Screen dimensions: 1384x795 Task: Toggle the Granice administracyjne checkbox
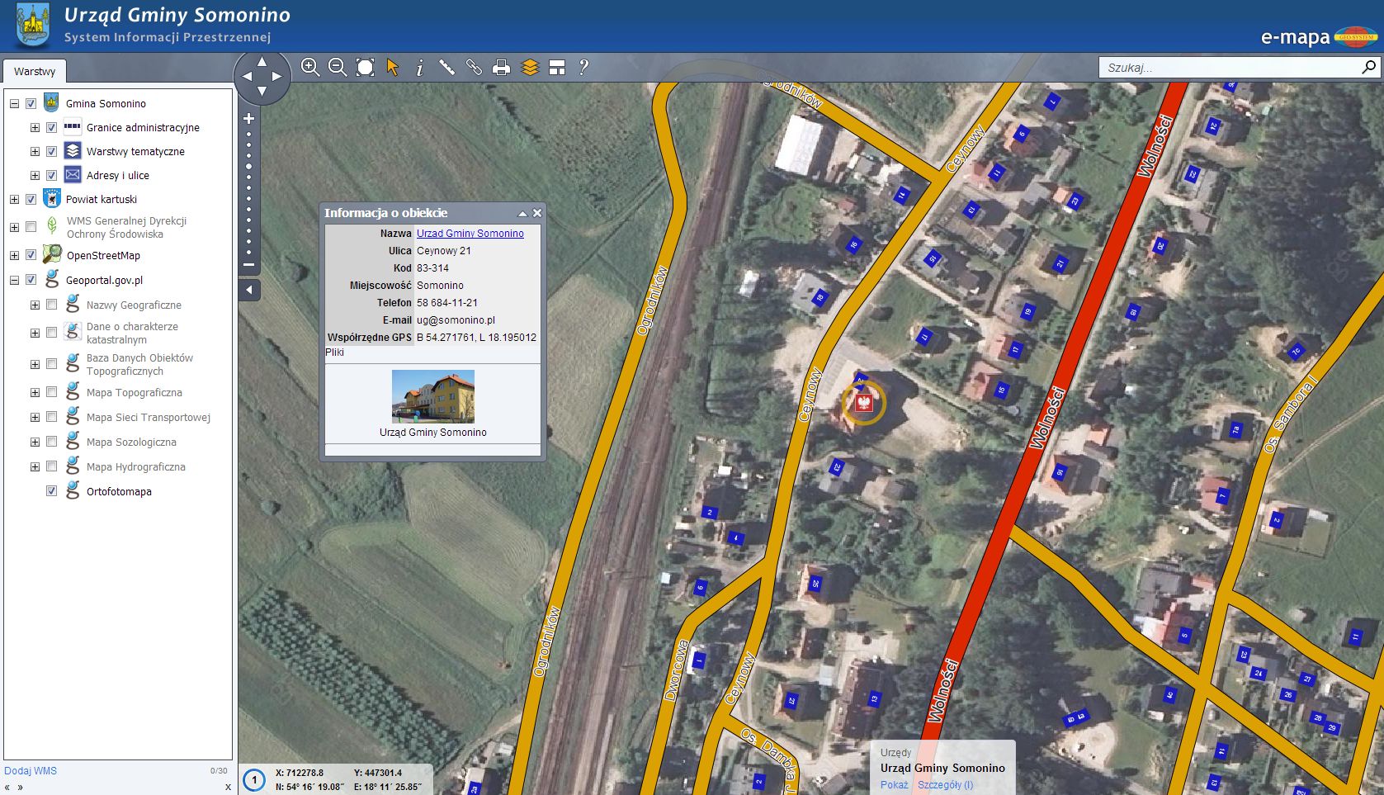pos(52,127)
